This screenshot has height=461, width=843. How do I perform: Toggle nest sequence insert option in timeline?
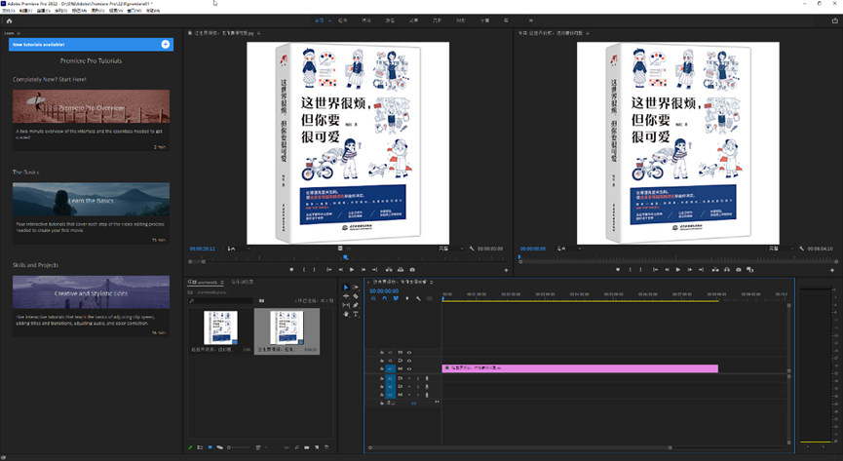(373, 298)
